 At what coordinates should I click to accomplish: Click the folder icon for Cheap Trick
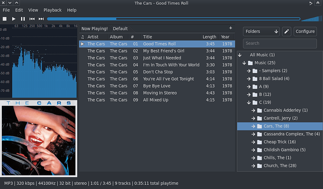click(x=259, y=142)
